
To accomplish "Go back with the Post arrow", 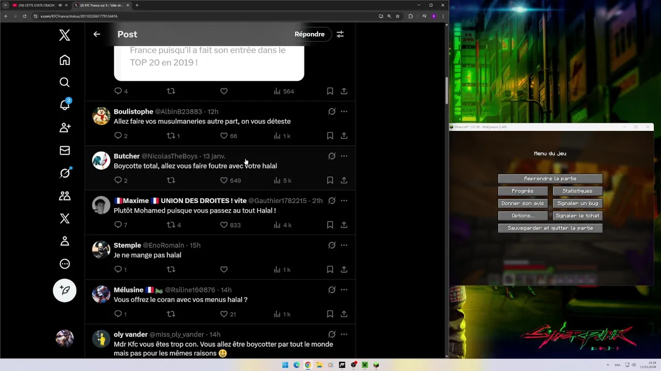I will 97,34.
